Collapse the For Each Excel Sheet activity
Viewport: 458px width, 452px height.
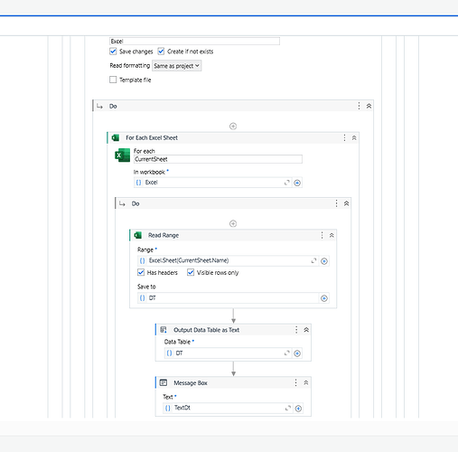point(354,138)
